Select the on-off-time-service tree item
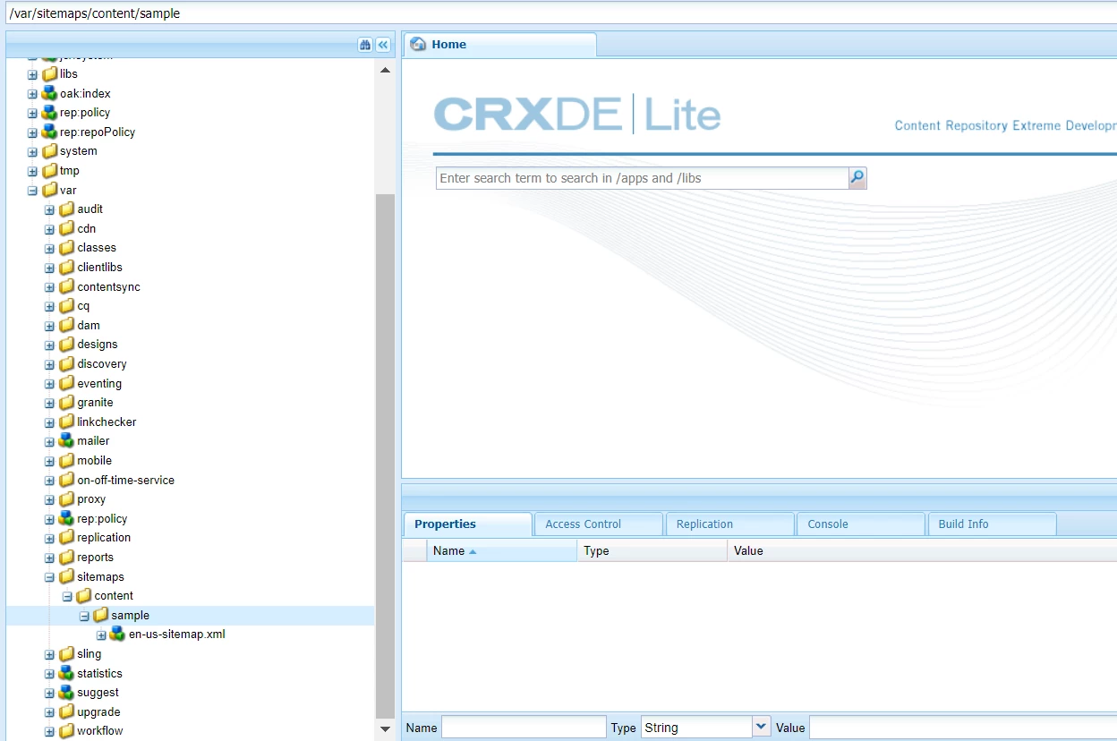This screenshot has width=1117, height=741. (x=125, y=480)
